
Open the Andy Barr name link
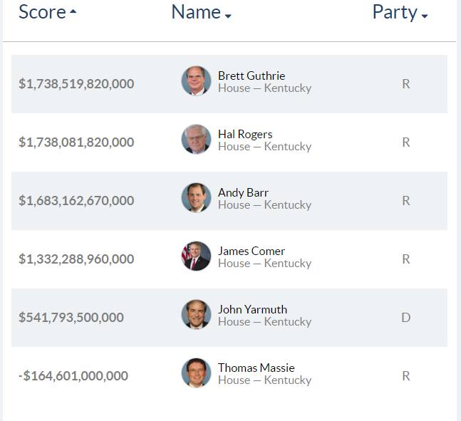click(x=243, y=192)
